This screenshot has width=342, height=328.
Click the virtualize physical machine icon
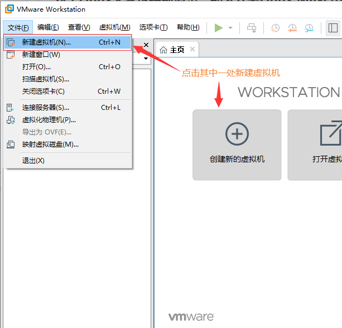[x=11, y=120]
